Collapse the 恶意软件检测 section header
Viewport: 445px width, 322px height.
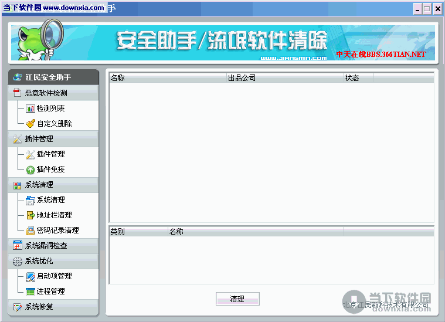coord(53,93)
